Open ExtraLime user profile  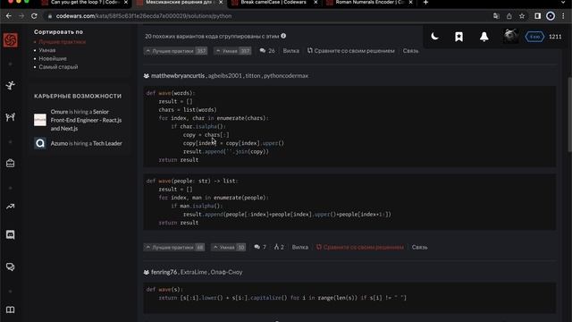[193, 272]
